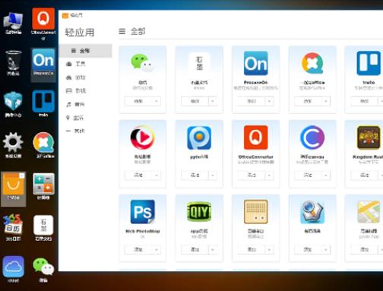Open the yellow road map app card icon
This screenshot has height=291, width=383.
369,212
